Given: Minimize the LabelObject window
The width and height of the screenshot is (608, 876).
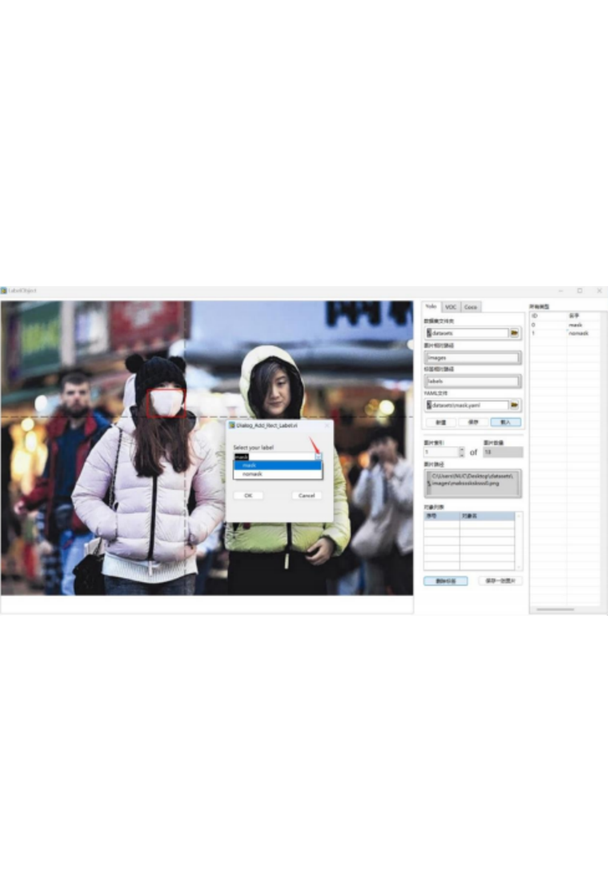Looking at the screenshot, I should point(561,291).
